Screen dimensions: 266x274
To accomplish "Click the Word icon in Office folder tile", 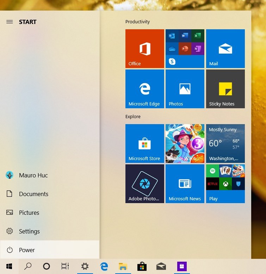I will tap(185, 36).
